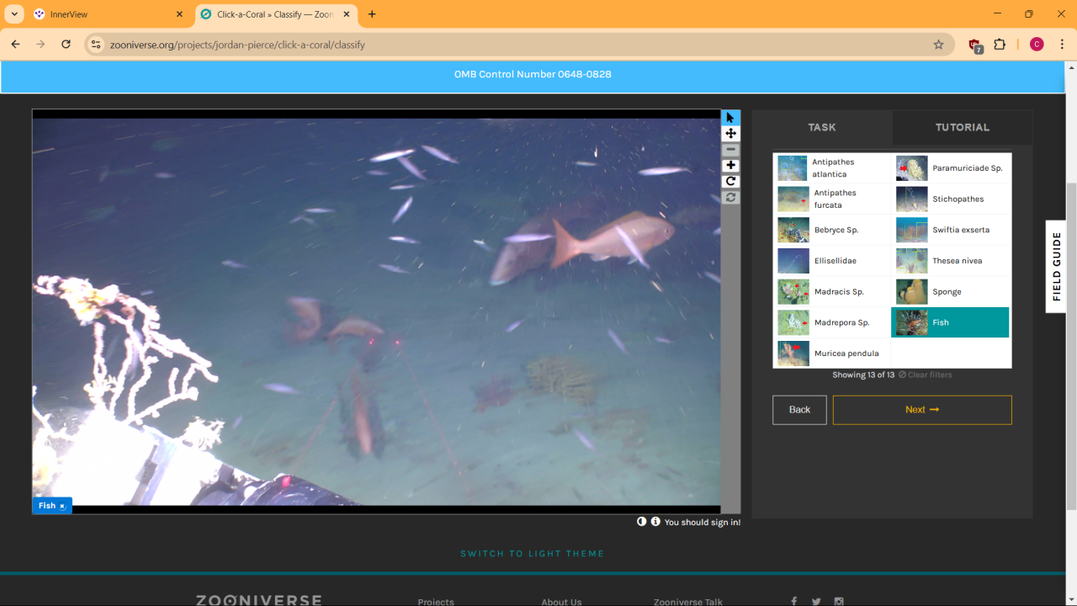Open the Twitter icon in the footer
Screen dimensions: 1077x606
click(x=816, y=602)
